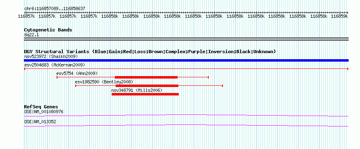
Task: Click the magenta line of DSE|NM_001080976
Action: tap(186, 115)
